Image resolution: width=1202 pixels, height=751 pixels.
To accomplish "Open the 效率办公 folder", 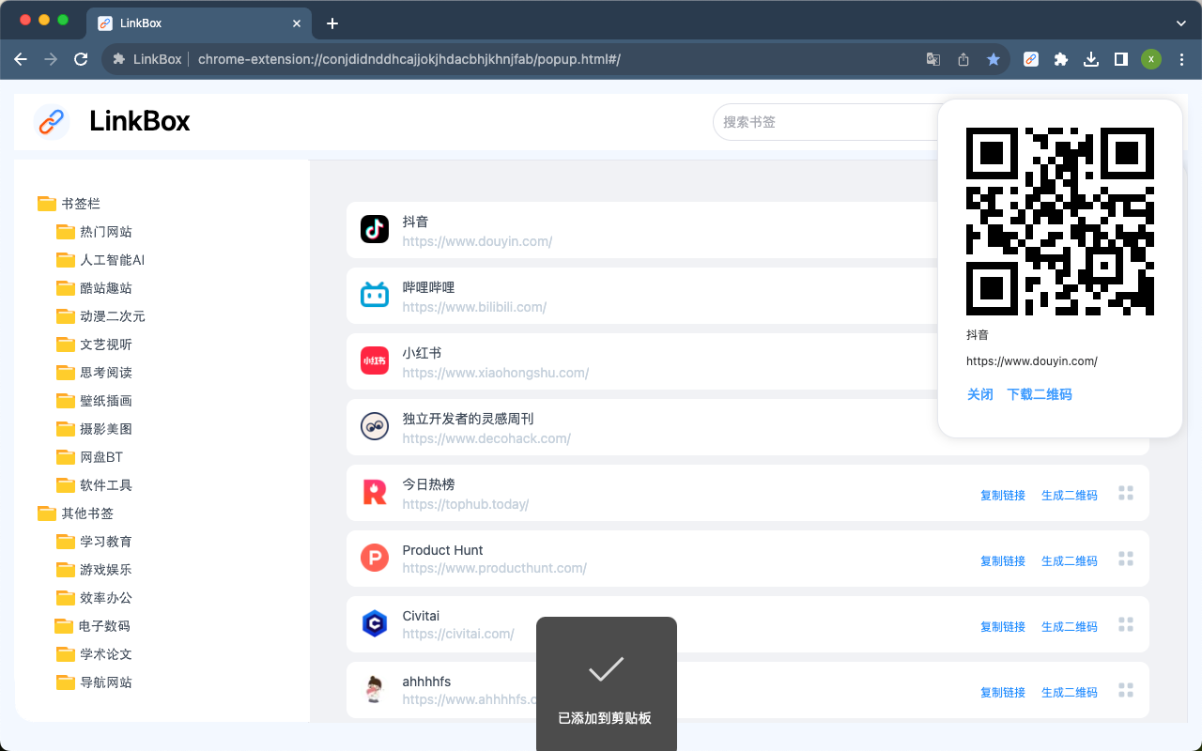I will (94, 597).
